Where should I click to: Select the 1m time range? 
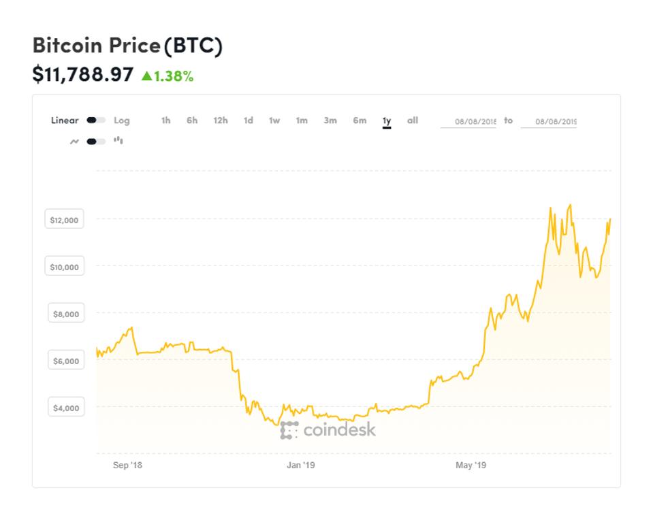[302, 120]
